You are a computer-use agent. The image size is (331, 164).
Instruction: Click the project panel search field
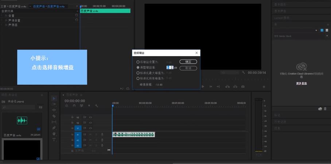tap(18, 107)
